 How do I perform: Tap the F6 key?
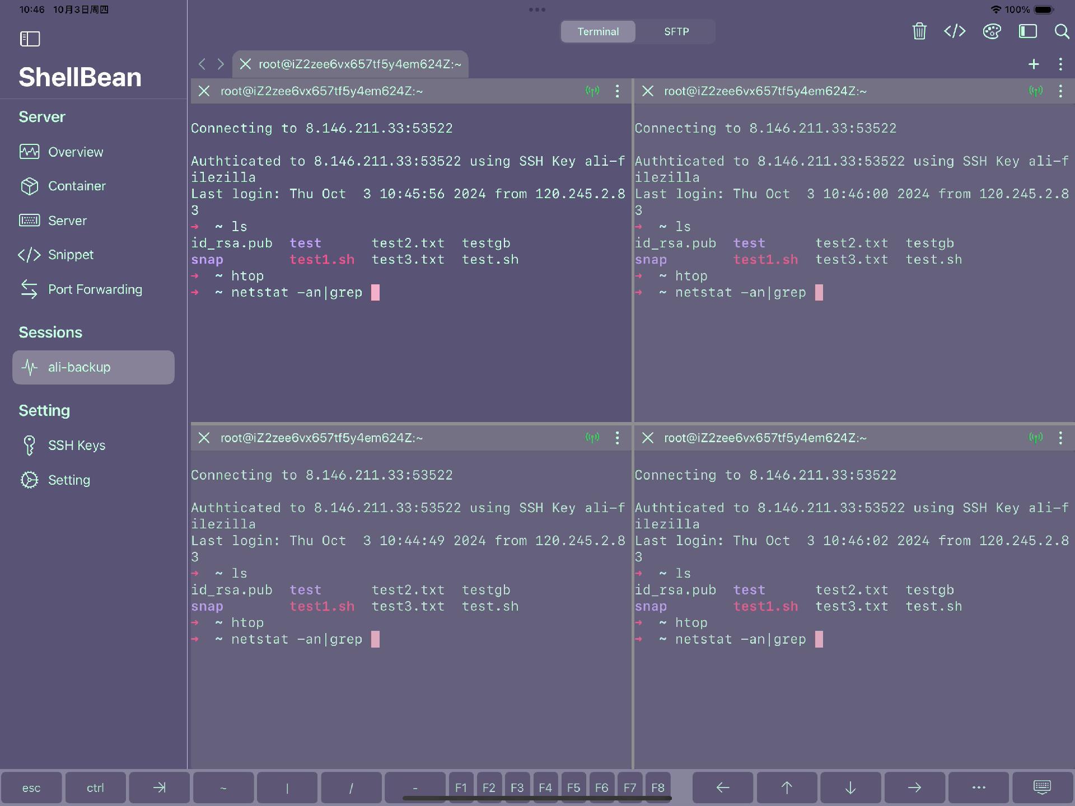pos(601,788)
